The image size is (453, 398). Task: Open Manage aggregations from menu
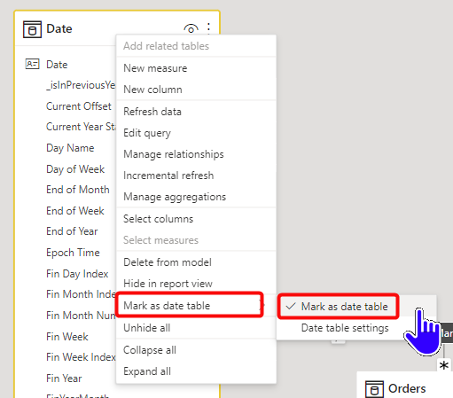coord(196,197)
